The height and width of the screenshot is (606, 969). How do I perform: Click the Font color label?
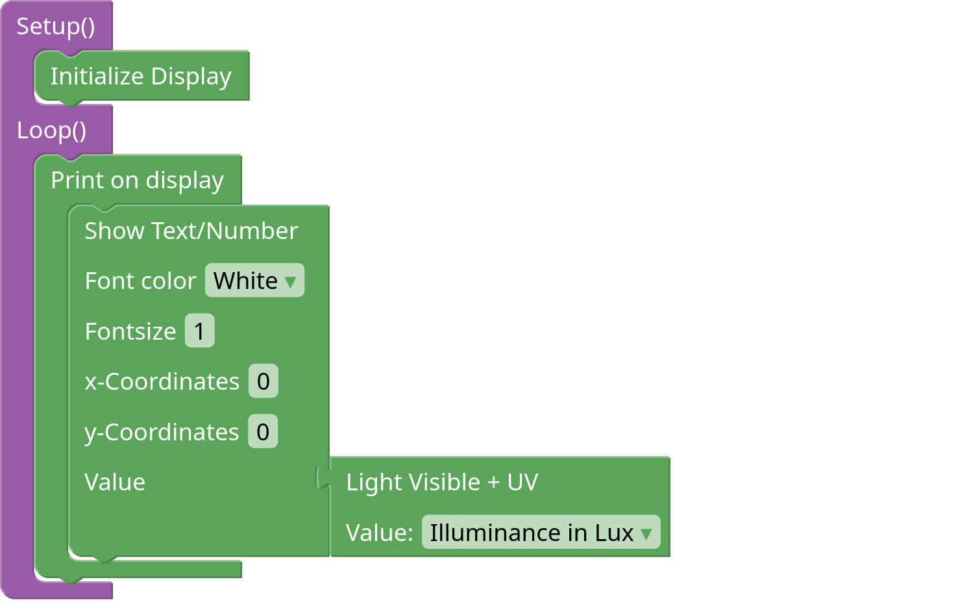(140, 281)
